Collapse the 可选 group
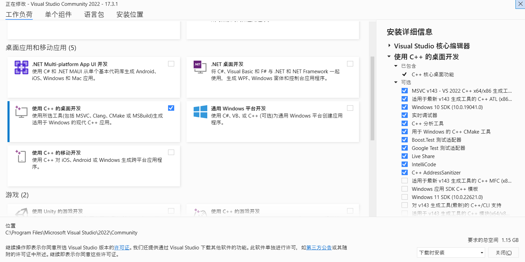 (396, 82)
